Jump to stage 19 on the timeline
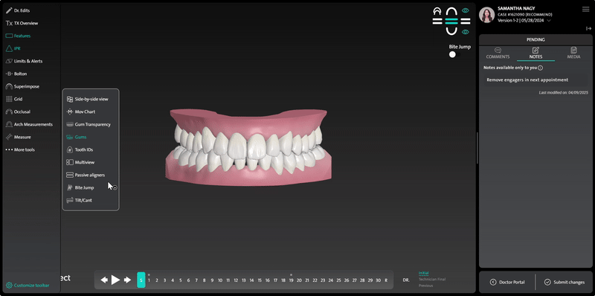This screenshot has width=595, height=296. coord(291,280)
